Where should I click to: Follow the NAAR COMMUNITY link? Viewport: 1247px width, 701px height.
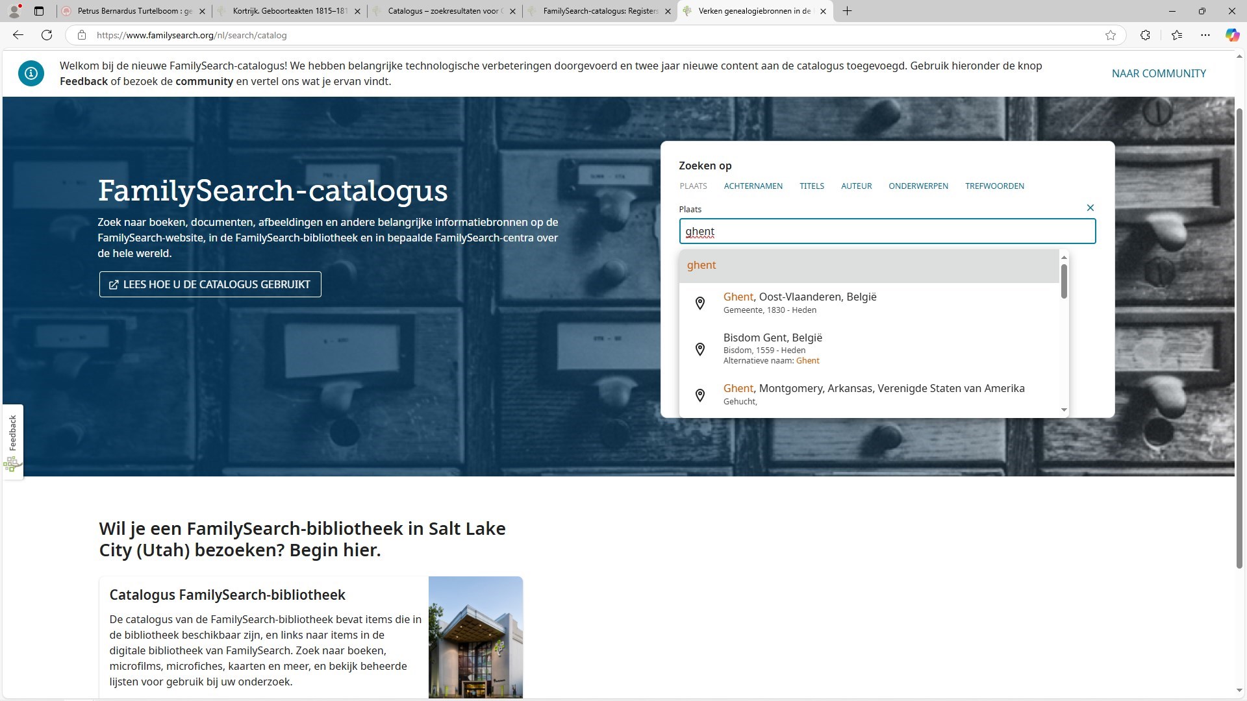pyautogui.click(x=1159, y=73)
